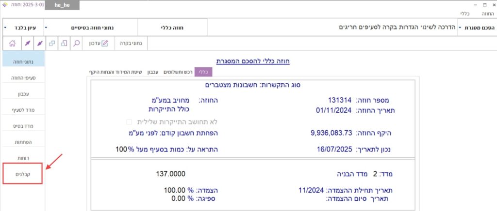Click the overlapping windows cascade icon
Screen dimensions: 497x211
(52, 44)
